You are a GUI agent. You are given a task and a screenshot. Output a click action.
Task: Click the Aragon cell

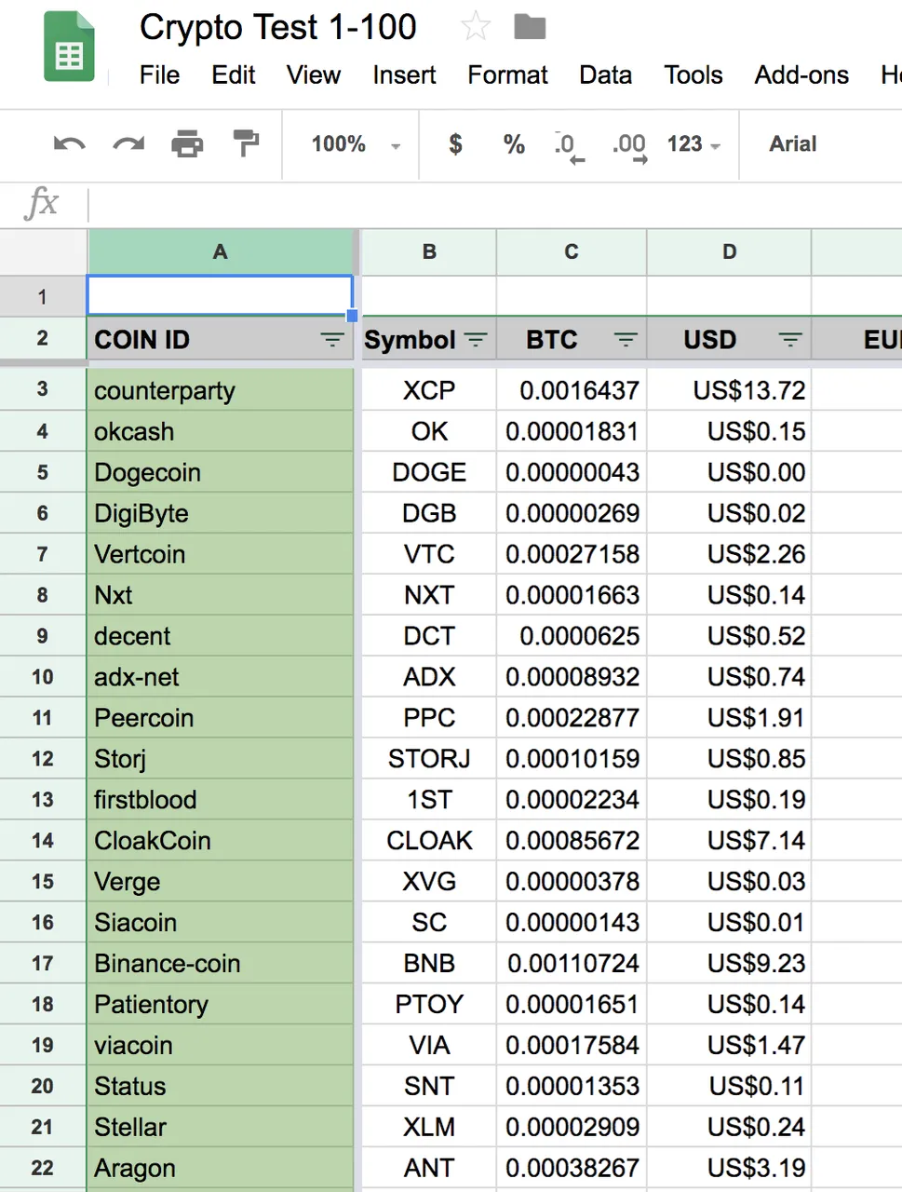pos(221,1169)
